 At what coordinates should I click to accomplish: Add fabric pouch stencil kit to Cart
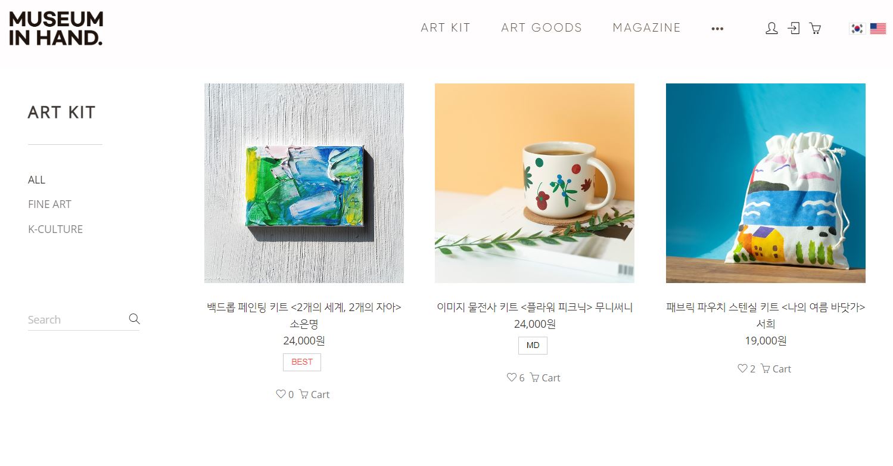click(x=776, y=368)
